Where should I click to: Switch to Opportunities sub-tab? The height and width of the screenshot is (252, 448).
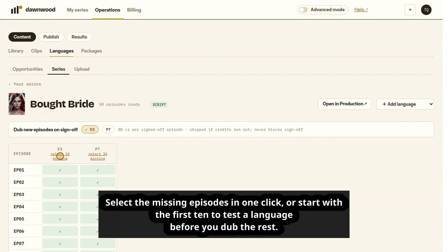[x=28, y=69]
